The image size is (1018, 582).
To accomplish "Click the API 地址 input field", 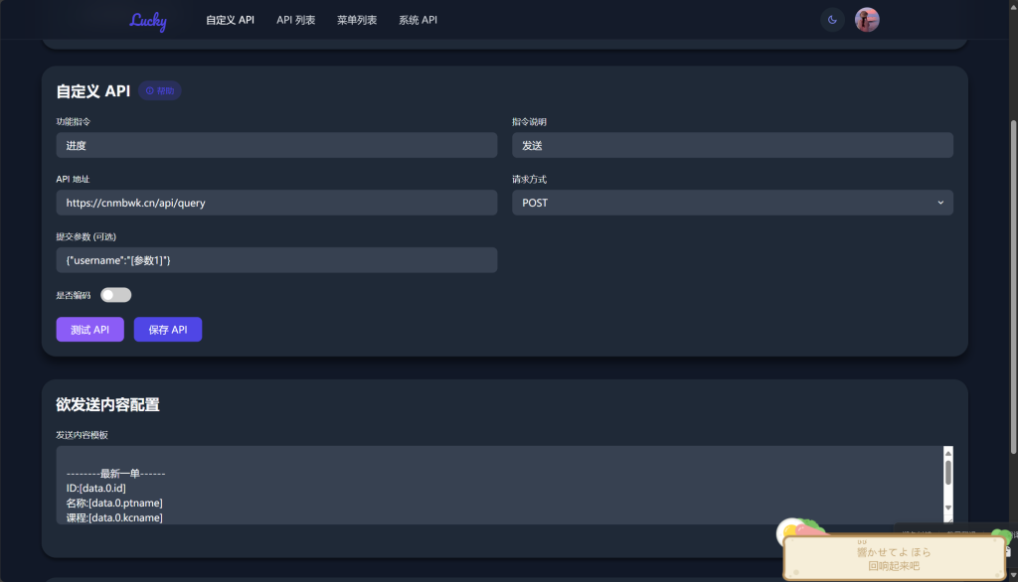I will pos(276,203).
